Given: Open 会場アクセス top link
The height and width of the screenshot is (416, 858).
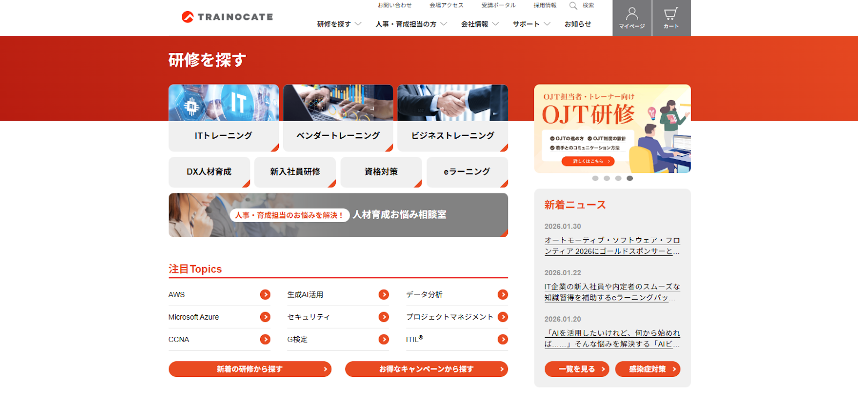Looking at the screenshot, I should point(447,5).
